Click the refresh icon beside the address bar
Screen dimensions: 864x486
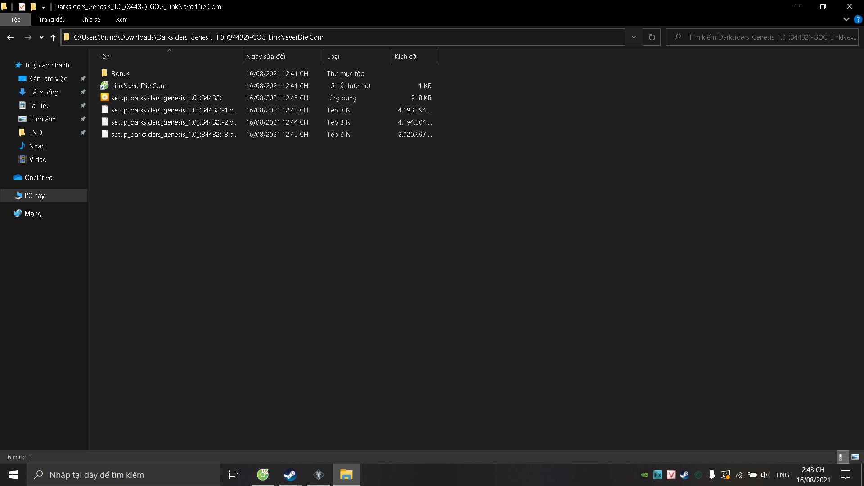pos(652,37)
